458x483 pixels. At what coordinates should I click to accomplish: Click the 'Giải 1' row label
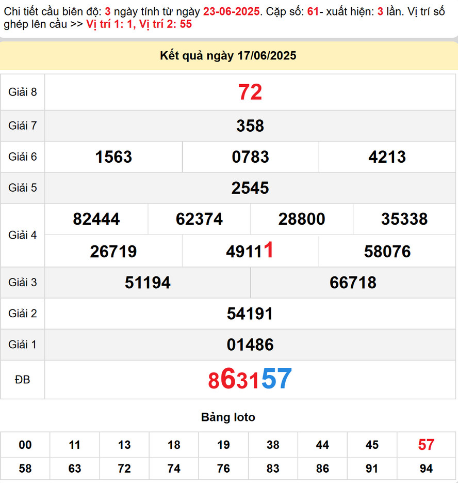pos(23,345)
